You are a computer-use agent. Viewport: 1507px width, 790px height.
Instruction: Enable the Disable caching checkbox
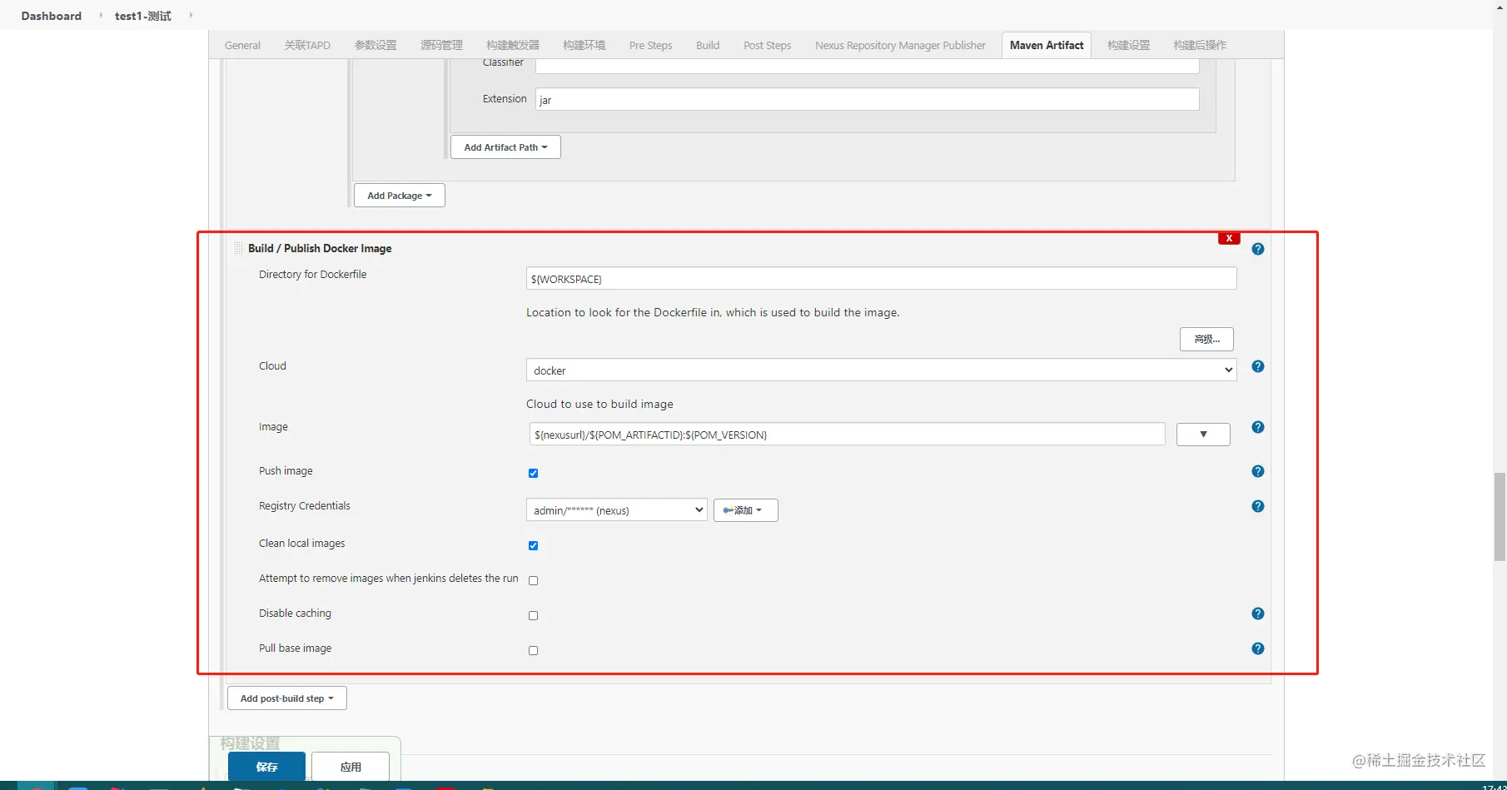click(533, 615)
